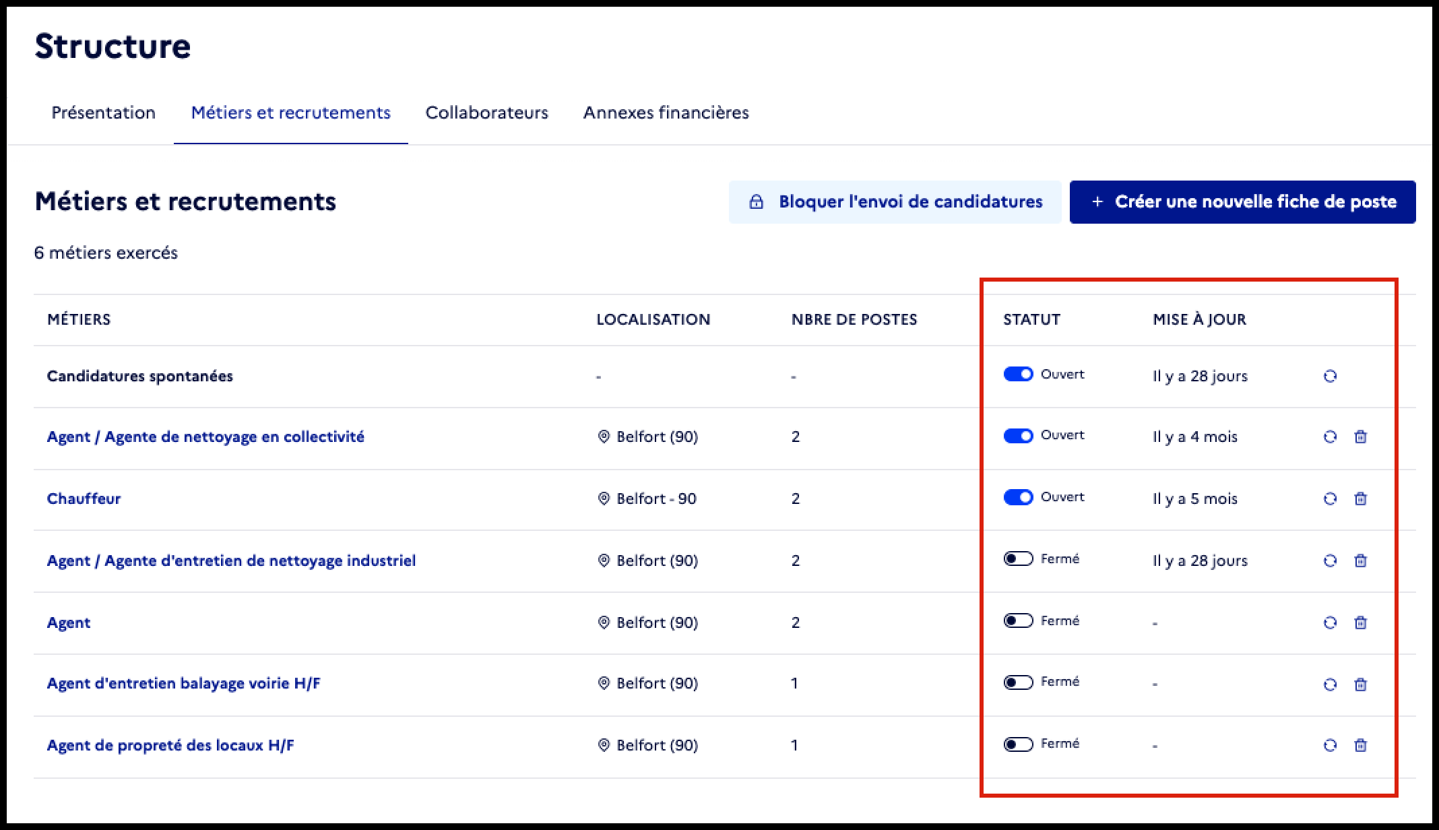The image size is (1439, 830).
Task: Refresh the propreté des locaux H/F row
Action: click(1330, 745)
